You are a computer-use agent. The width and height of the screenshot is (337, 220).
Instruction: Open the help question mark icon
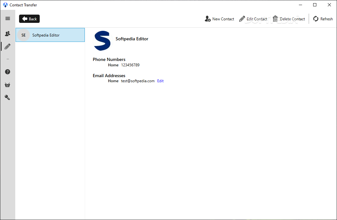[x=8, y=72]
